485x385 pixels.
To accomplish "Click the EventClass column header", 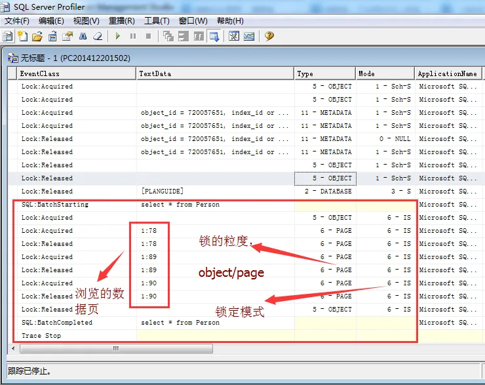I will pyautogui.click(x=77, y=73).
